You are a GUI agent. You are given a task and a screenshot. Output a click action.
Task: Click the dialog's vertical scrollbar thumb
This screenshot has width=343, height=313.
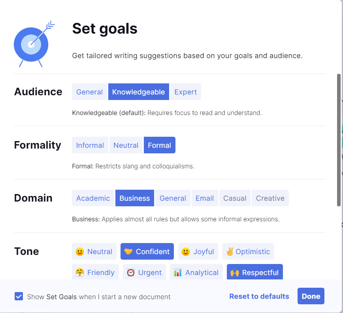[339, 140]
